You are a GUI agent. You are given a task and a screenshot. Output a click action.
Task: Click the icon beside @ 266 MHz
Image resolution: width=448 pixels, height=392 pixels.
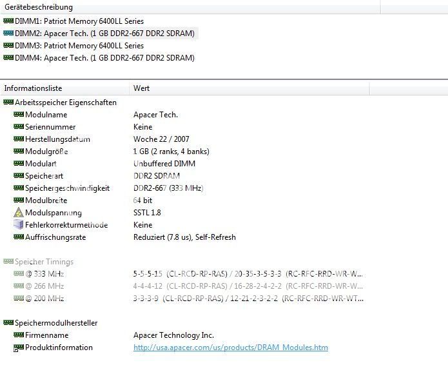(19, 286)
